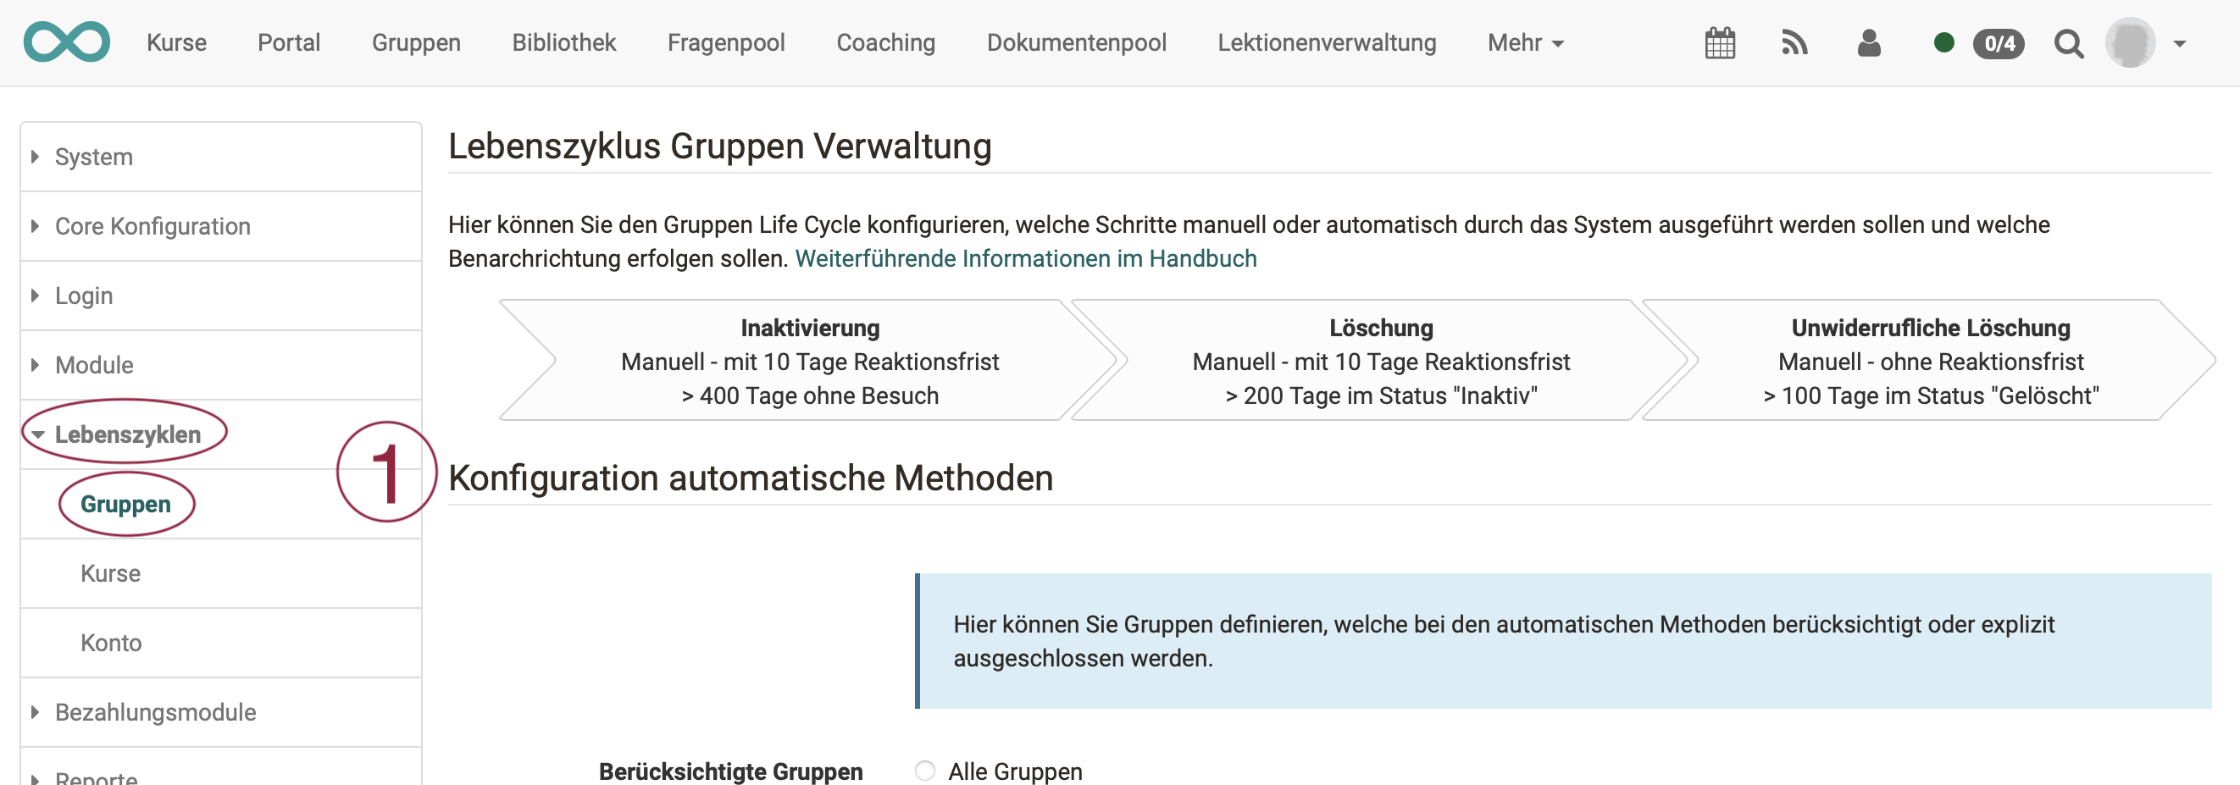Image resolution: width=2240 pixels, height=785 pixels.
Task: Open the RSS feed subscriptions icon
Action: click(x=1794, y=43)
